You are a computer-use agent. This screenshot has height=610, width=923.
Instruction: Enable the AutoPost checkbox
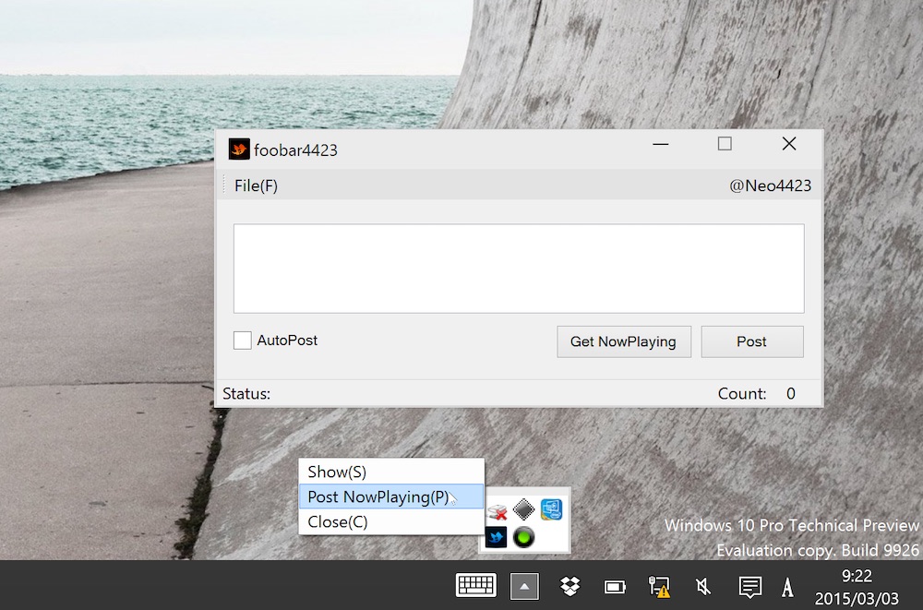243,341
